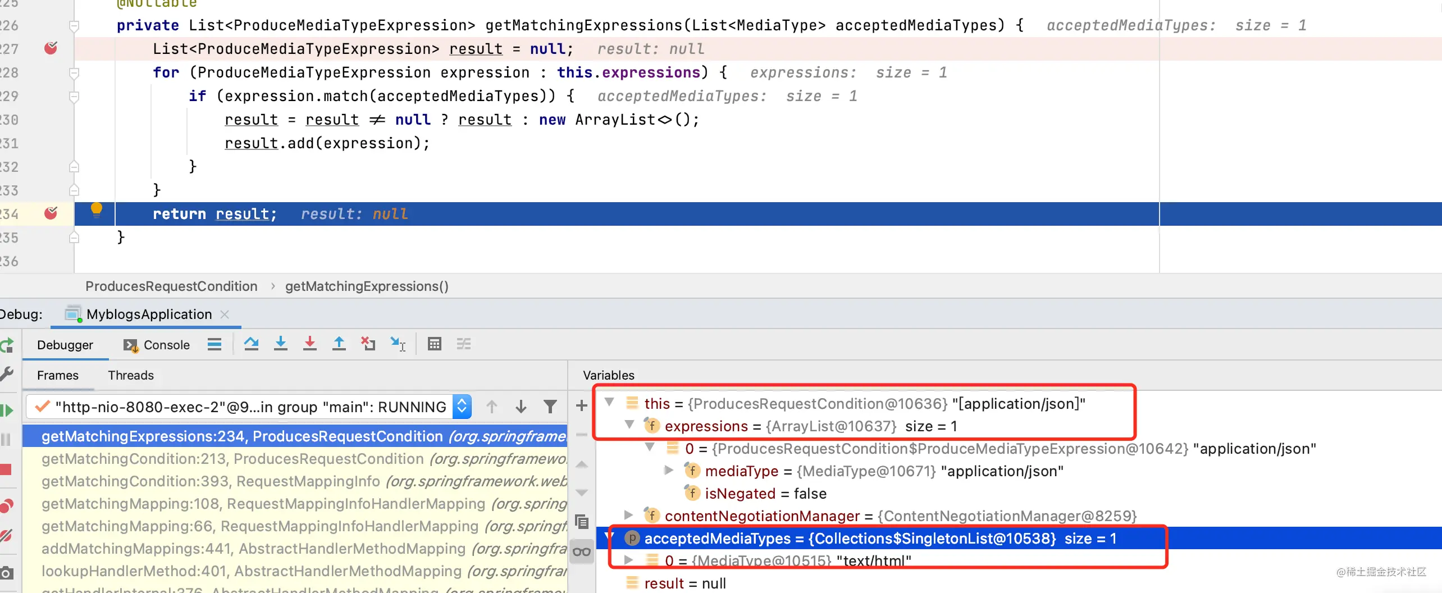Close MyblogsApplication debug tab

225,314
